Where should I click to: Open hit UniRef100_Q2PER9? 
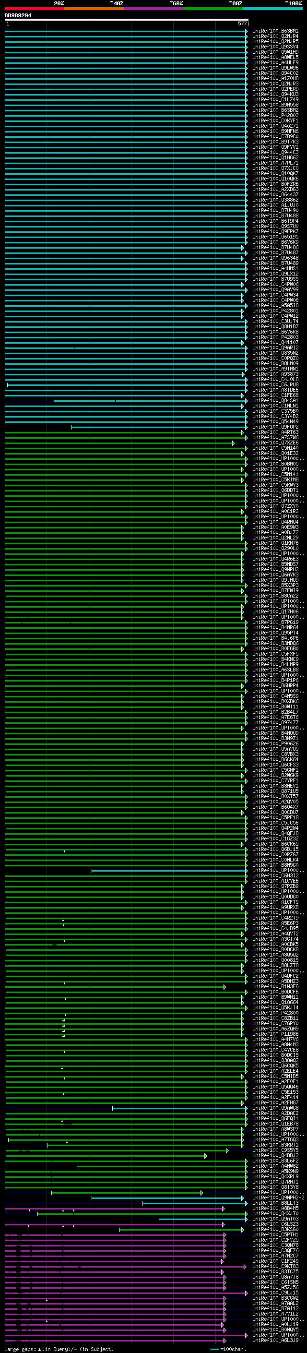[275, 89]
